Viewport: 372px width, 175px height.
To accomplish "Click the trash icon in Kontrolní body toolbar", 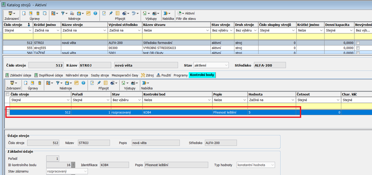I will (x=40, y=83).
